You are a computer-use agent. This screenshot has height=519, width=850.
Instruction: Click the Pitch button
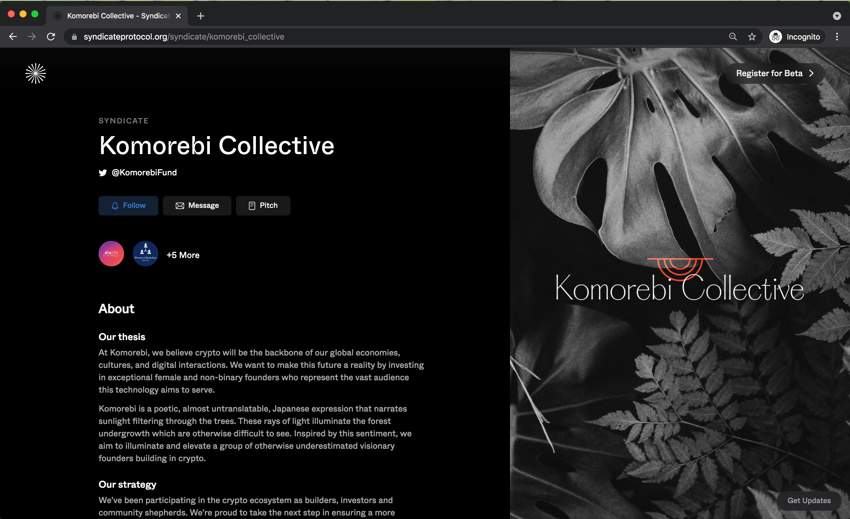click(x=263, y=206)
